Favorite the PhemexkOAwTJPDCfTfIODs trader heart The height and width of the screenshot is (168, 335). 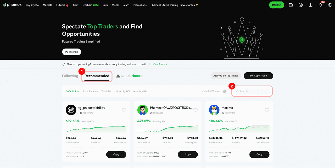[x=195, y=110]
